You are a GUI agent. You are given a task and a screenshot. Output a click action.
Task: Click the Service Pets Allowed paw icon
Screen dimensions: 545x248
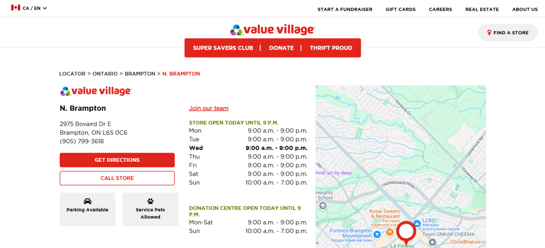coord(150,201)
